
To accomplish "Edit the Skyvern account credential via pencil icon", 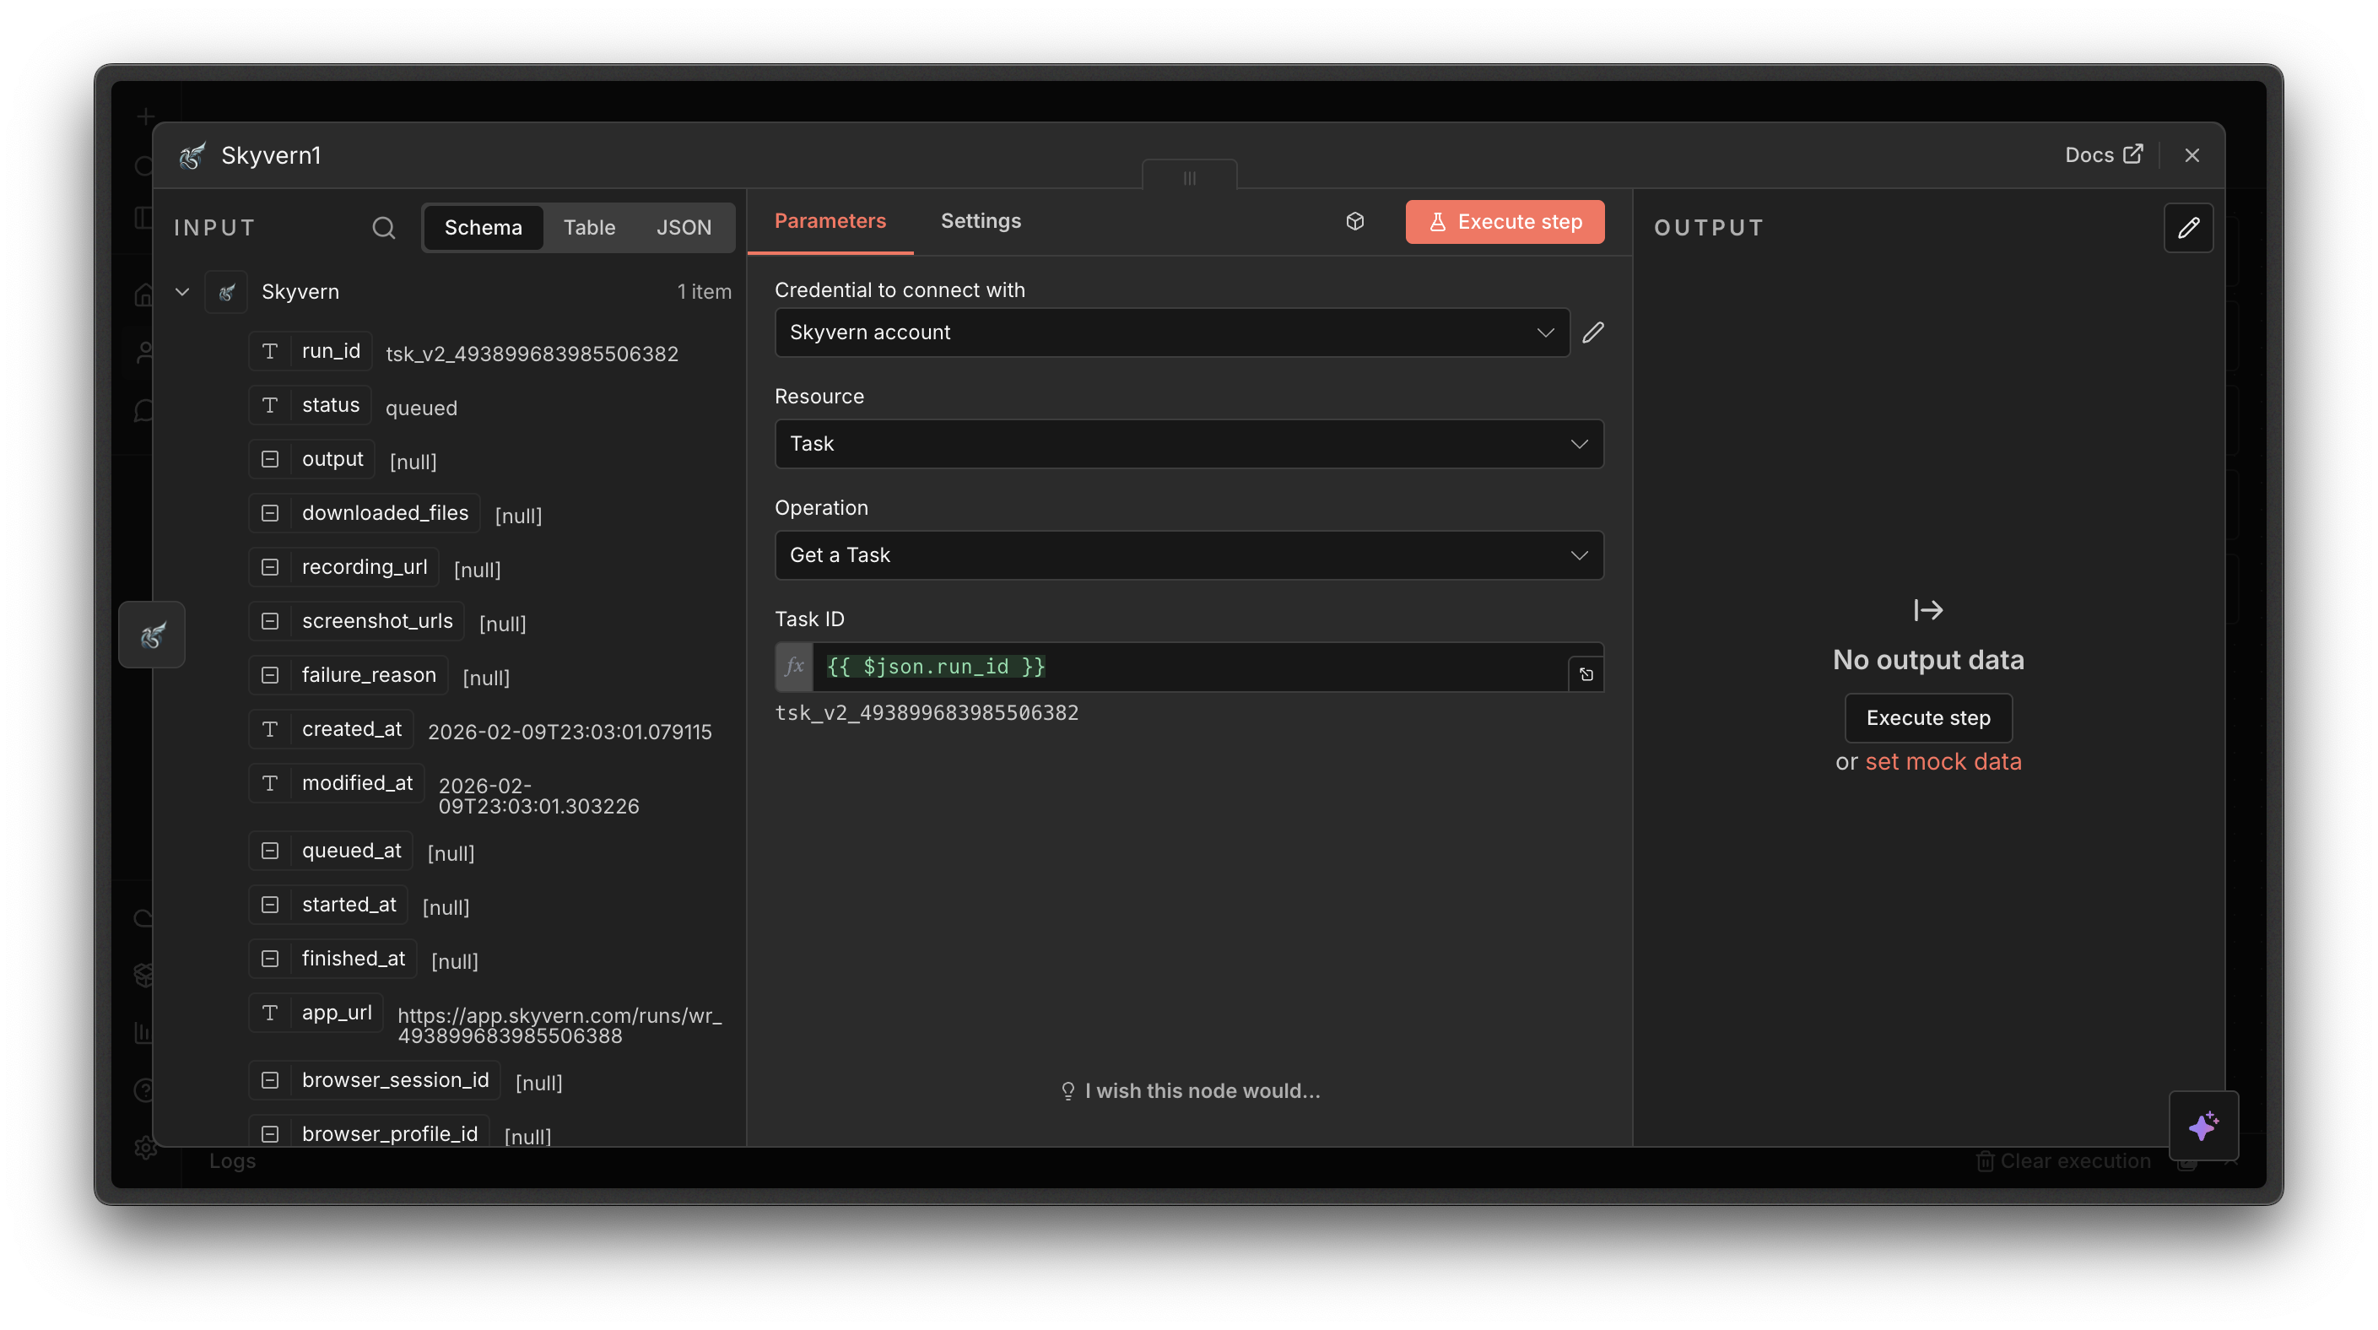I will tap(1593, 332).
